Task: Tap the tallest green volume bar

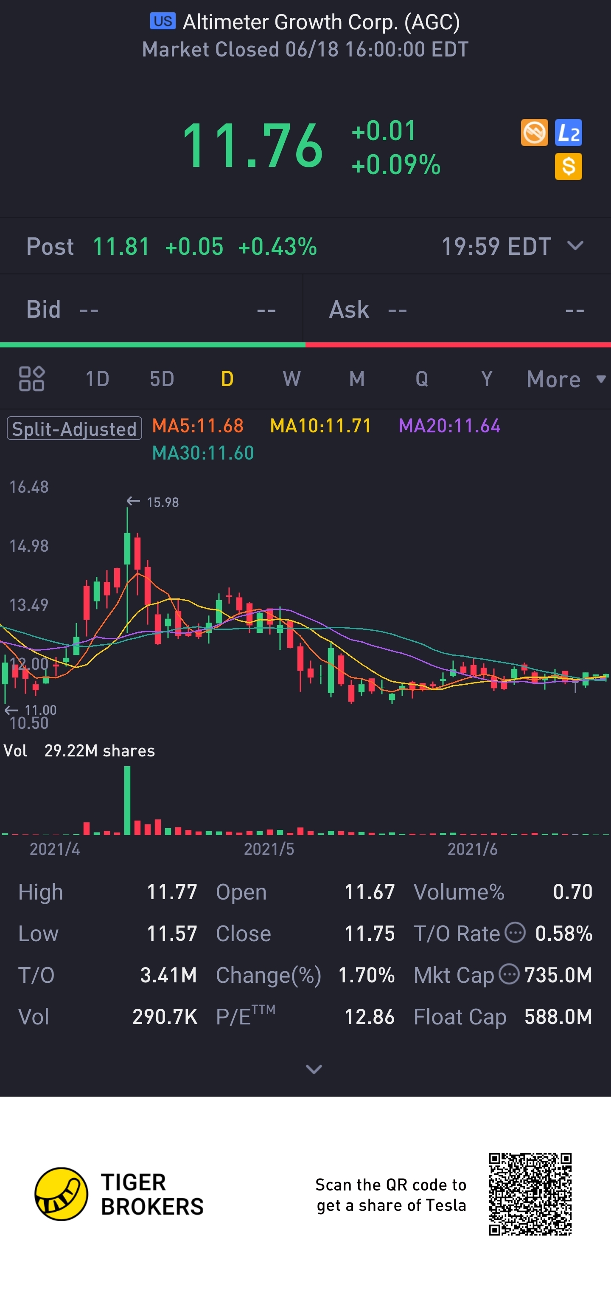Action: coord(127,801)
